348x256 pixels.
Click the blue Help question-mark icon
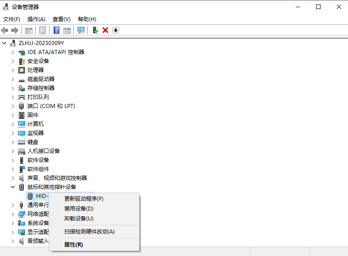pos(57,30)
